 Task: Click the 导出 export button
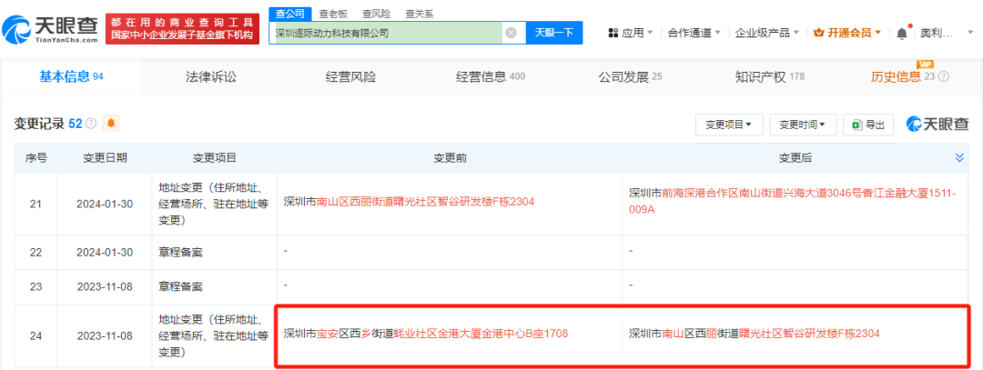867,125
